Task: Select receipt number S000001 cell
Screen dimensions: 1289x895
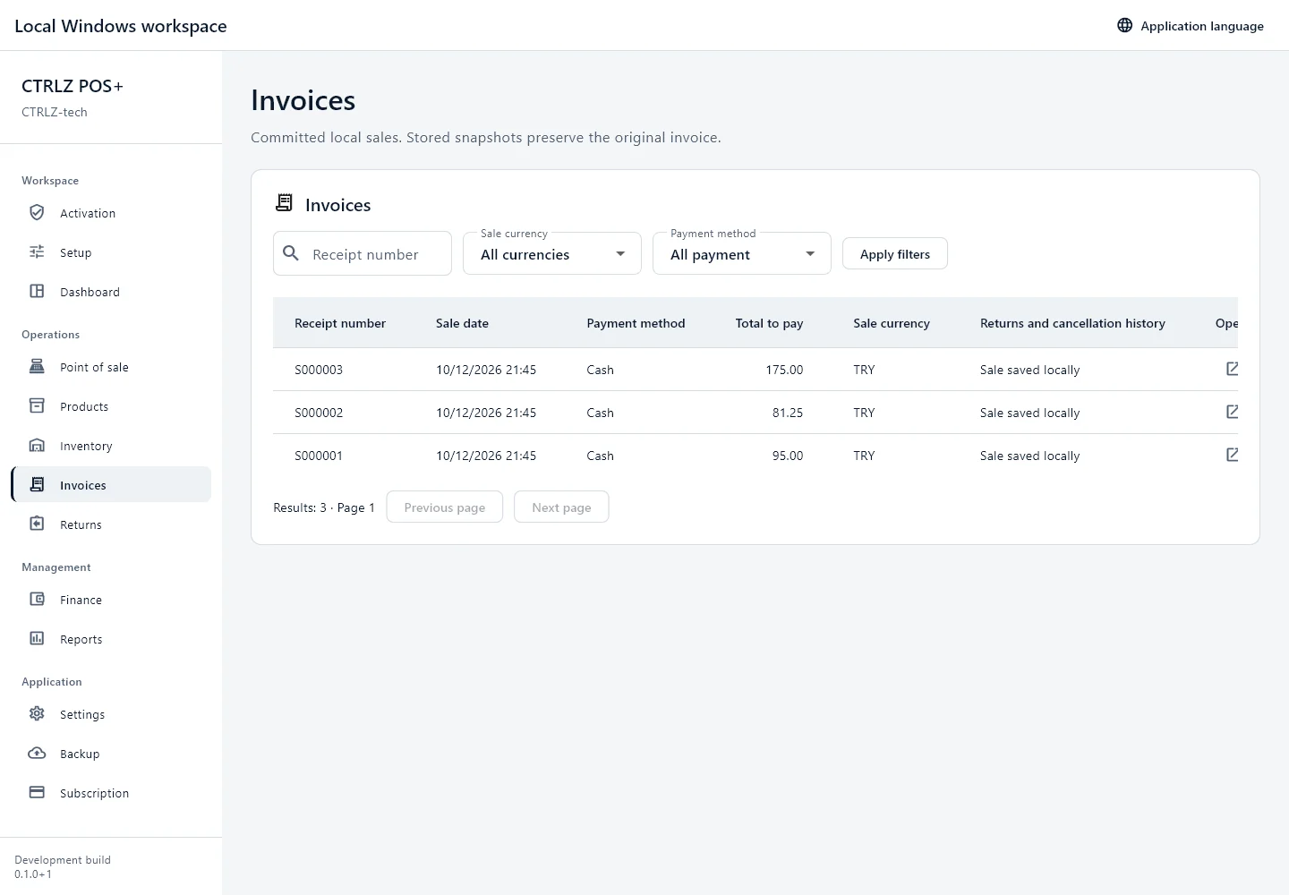Action: tap(319, 456)
